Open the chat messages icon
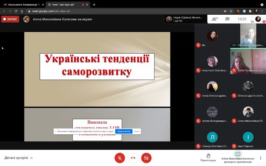This screenshot has width=266, height=166. click(227, 19)
